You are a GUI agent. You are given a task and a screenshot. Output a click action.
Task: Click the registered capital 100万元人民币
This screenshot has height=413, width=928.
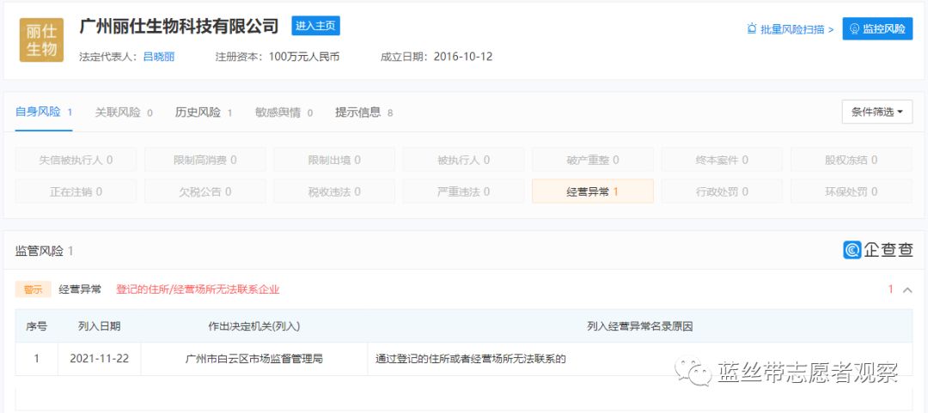coord(304,57)
